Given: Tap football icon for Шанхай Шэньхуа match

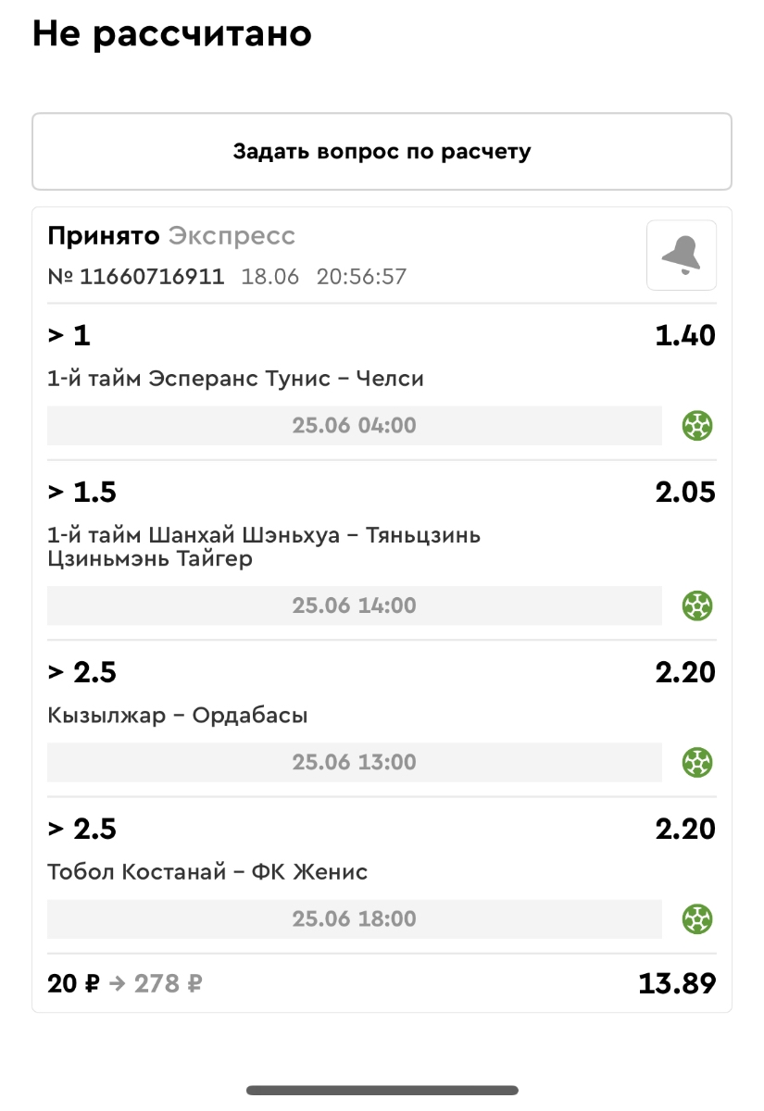Looking at the screenshot, I should coord(696,605).
